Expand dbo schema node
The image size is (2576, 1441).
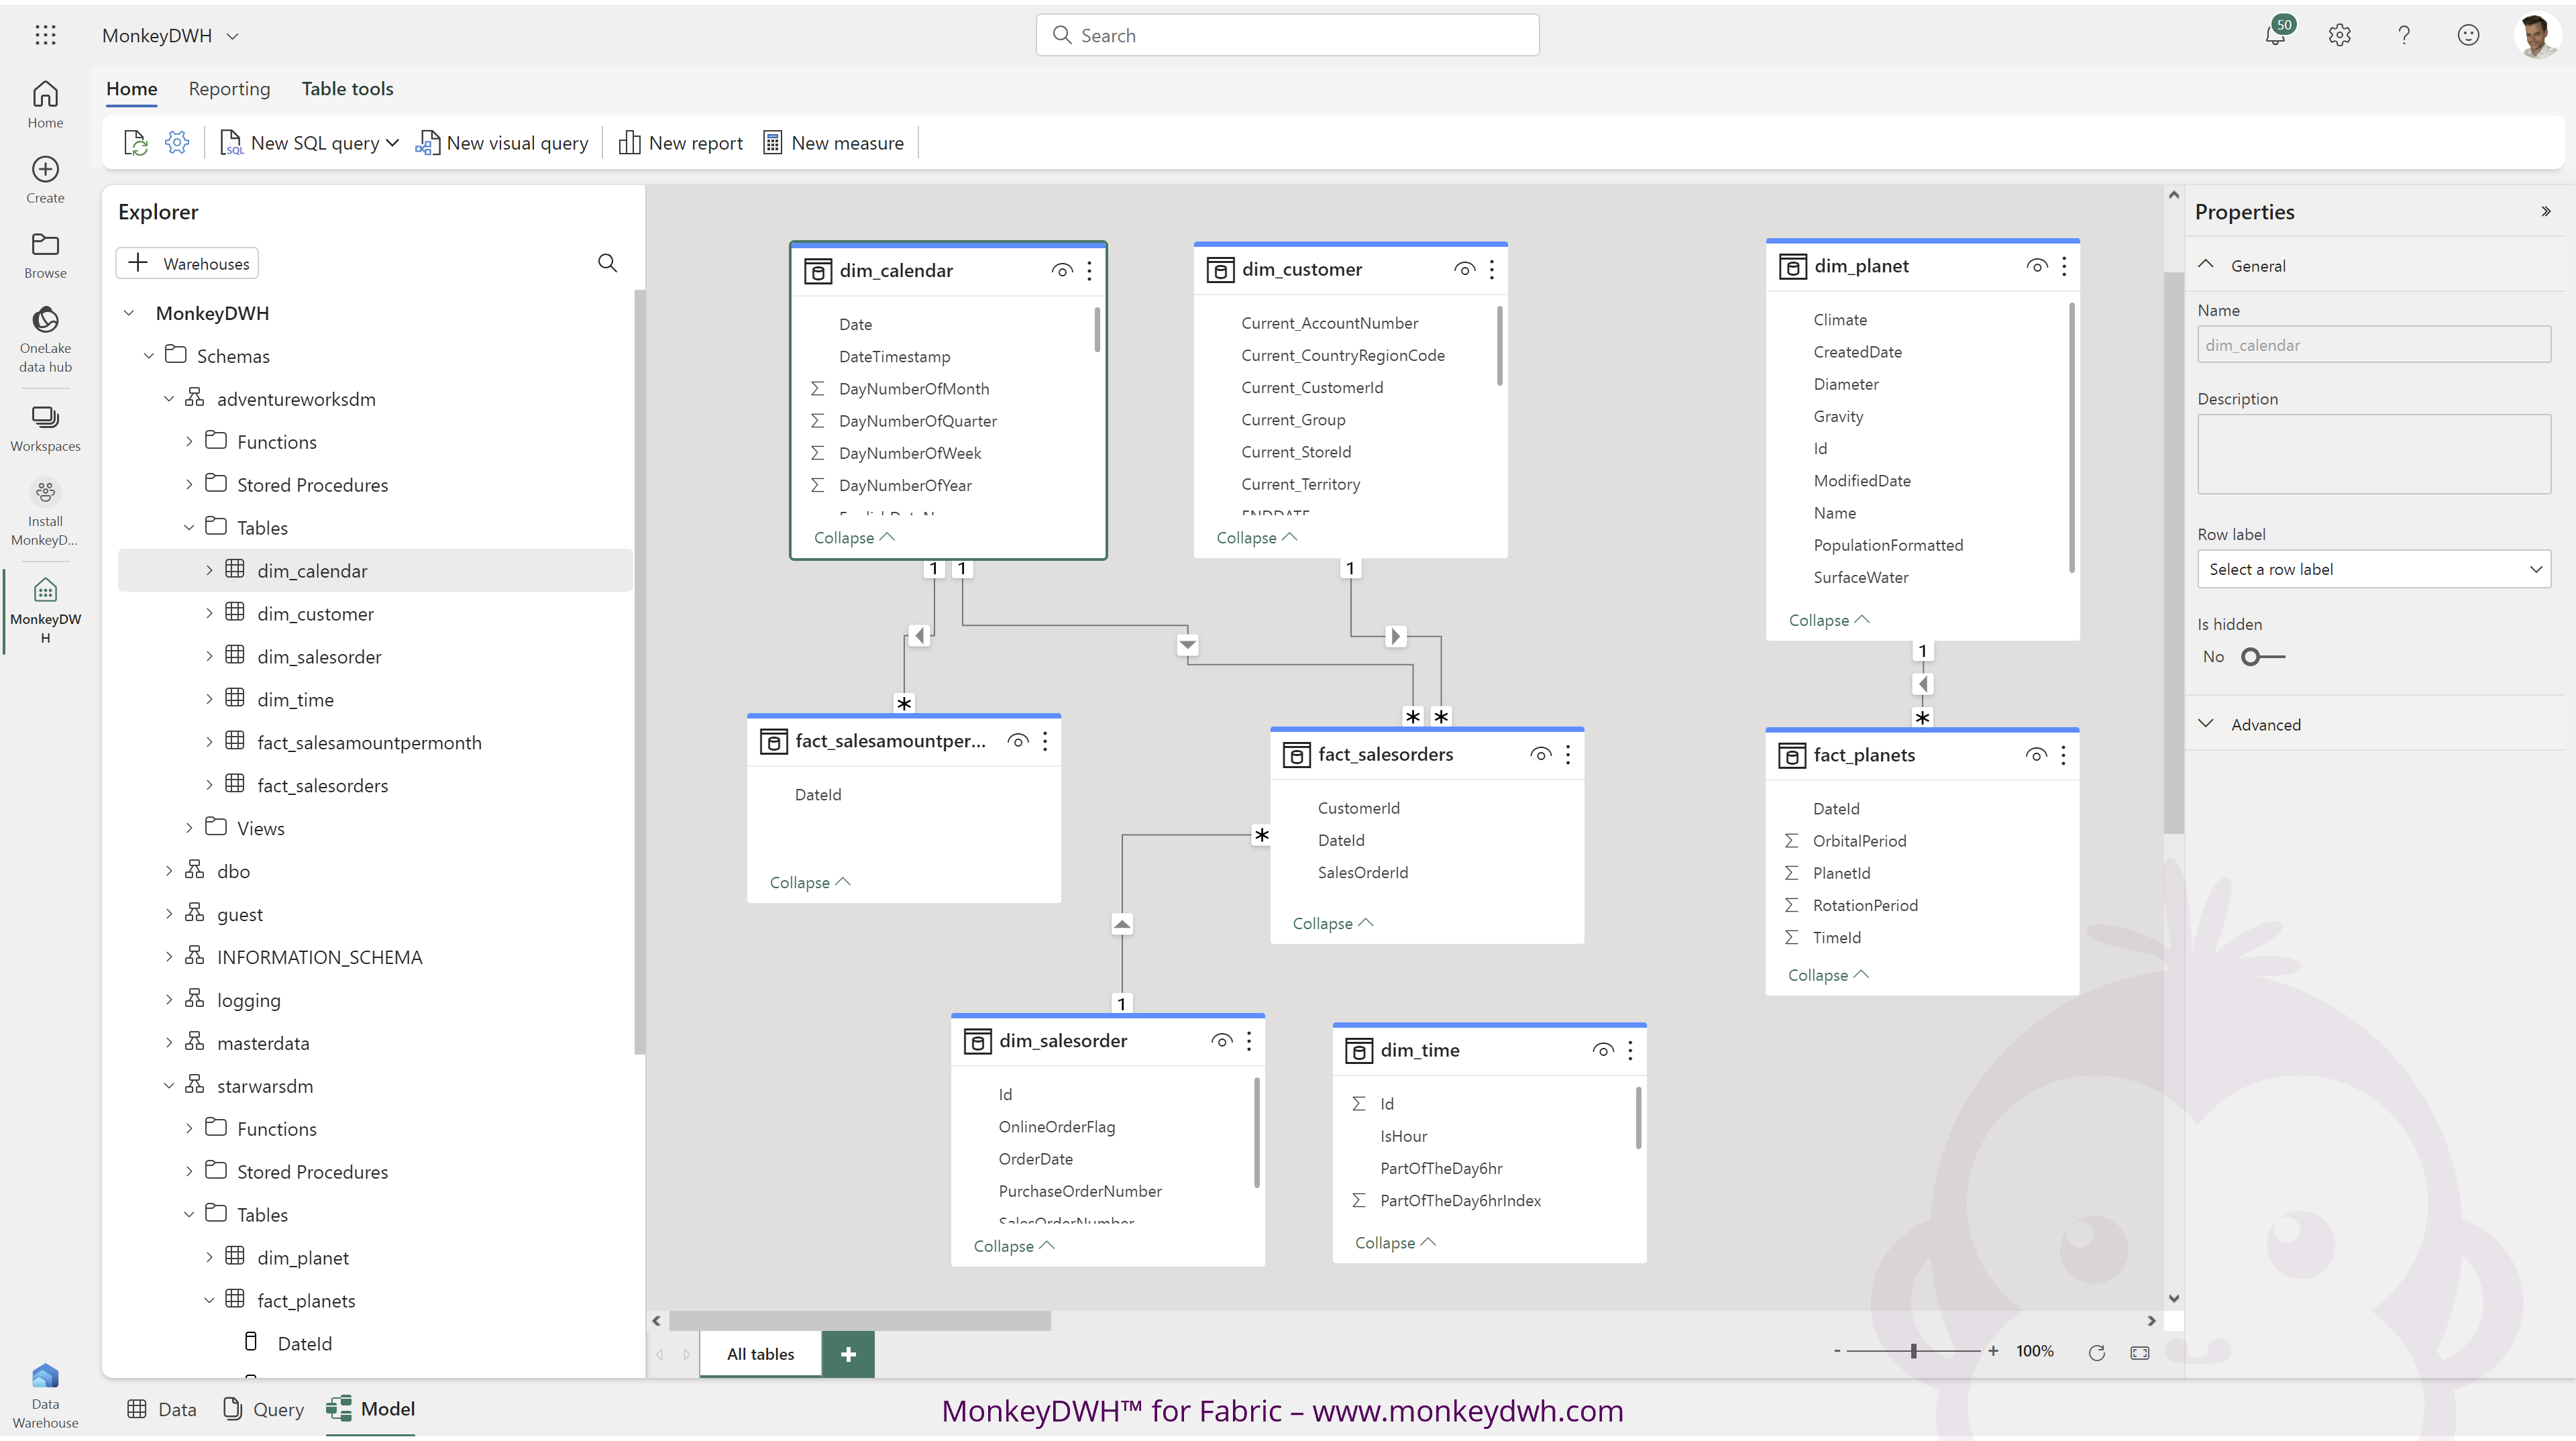[x=168, y=871]
